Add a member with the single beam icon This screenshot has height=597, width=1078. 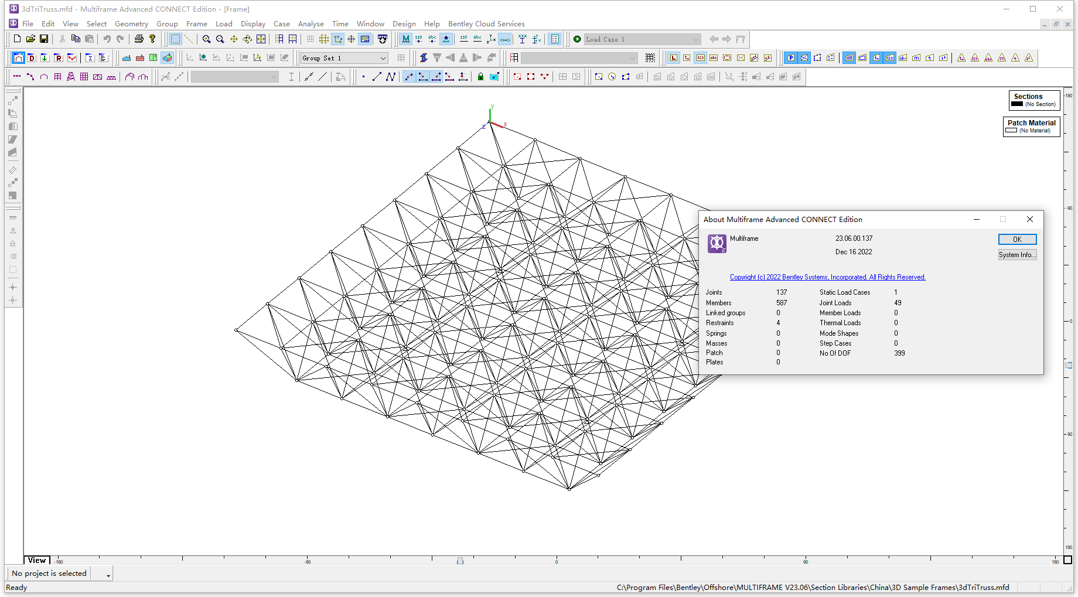[17, 77]
